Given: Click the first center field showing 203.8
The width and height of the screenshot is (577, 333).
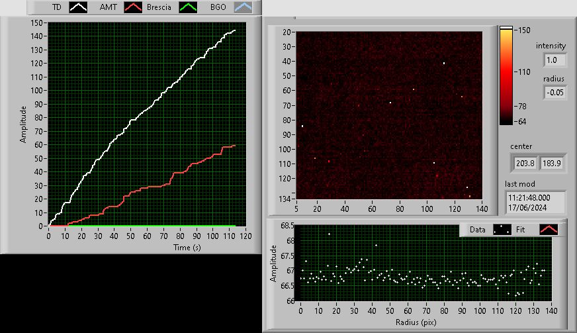Looking at the screenshot, I should pyautogui.click(x=523, y=163).
